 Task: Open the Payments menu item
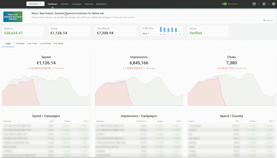(x=89, y=4)
